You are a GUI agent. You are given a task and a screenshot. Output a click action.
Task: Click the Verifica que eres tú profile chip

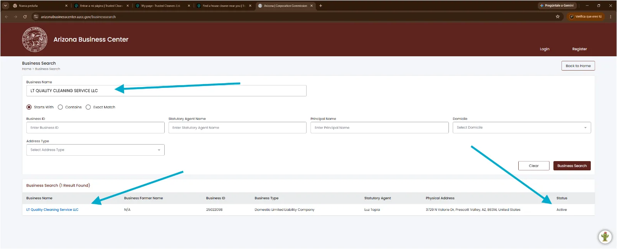[586, 17]
